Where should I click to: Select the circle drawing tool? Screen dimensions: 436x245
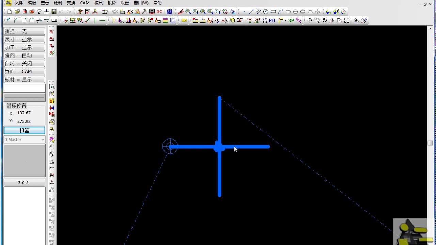tap(266, 12)
